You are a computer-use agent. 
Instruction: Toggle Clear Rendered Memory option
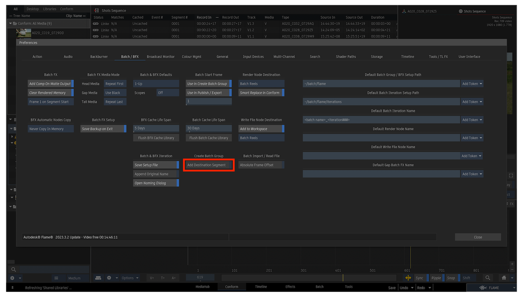[51, 93]
